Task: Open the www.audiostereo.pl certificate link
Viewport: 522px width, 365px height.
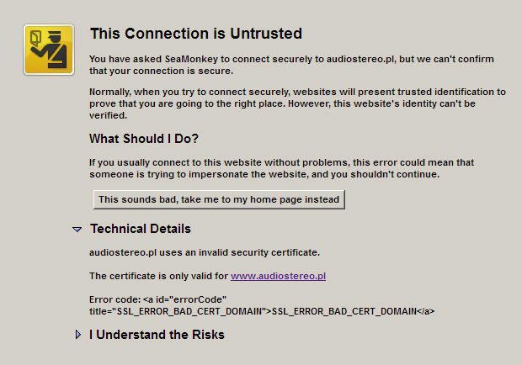Action: click(278, 276)
